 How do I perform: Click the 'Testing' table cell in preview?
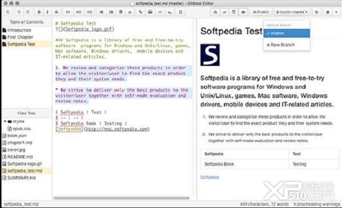(x=314, y=164)
